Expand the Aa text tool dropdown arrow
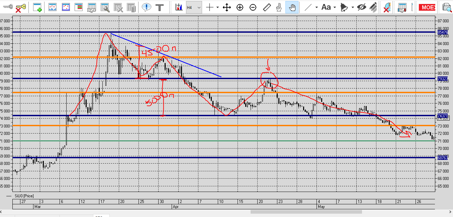The image size is (453, 217). (x=334, y=7)
